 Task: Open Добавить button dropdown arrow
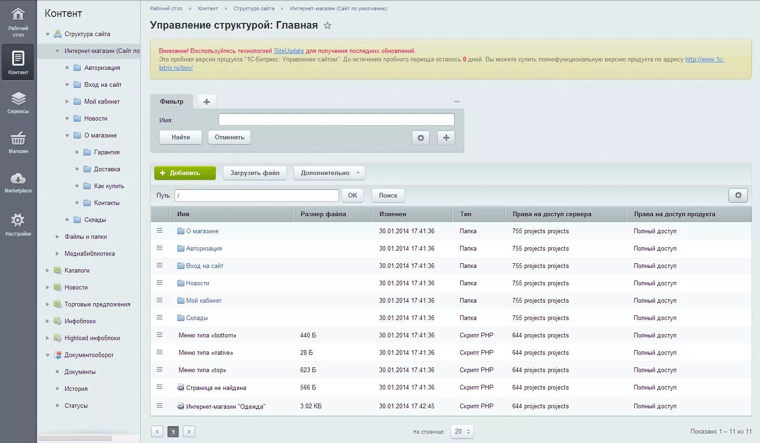tap(209, 173)
